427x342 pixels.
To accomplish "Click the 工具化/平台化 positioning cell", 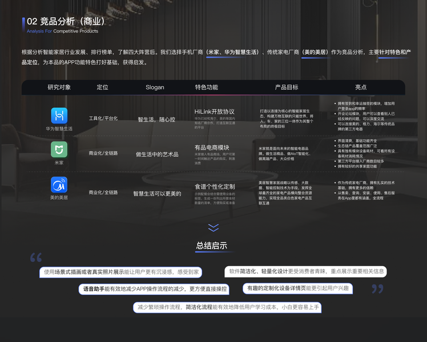I will click(x=103, y=118).
